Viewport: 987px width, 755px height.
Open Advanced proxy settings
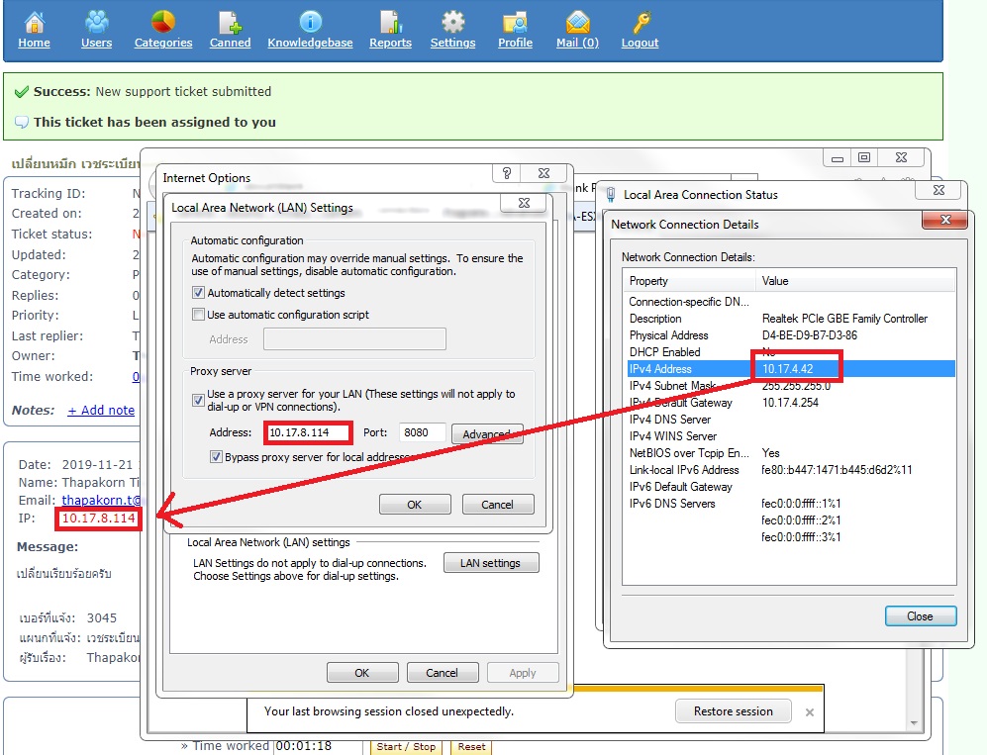tap(487, 434)
